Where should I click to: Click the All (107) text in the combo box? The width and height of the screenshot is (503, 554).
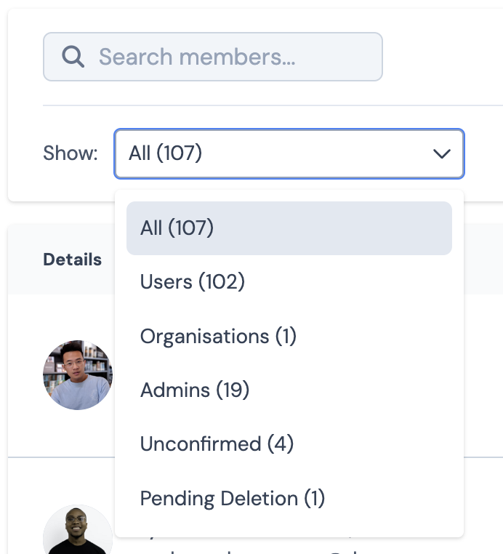click(x=165, y=153)
